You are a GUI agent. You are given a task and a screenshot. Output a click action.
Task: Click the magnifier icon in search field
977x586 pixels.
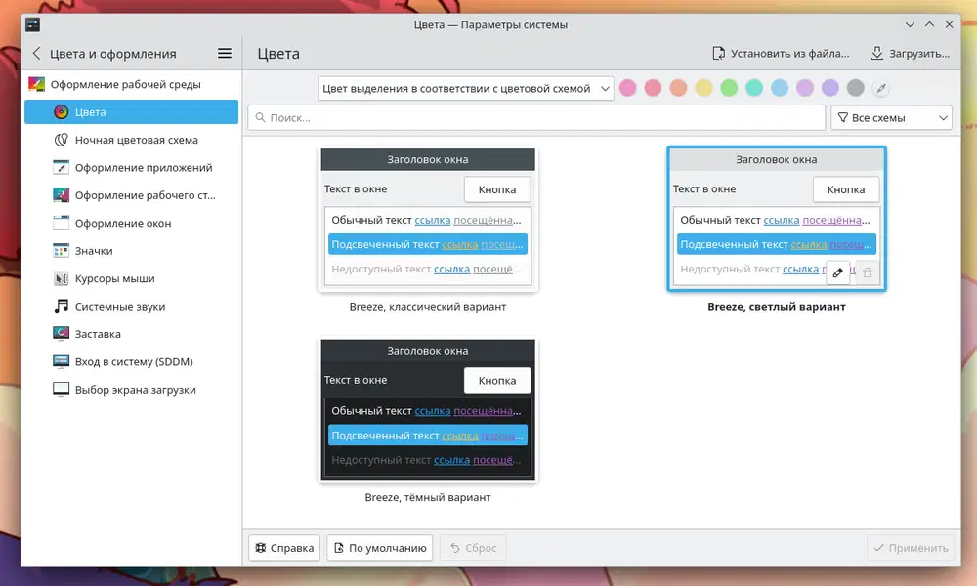(x=261, y=118)
